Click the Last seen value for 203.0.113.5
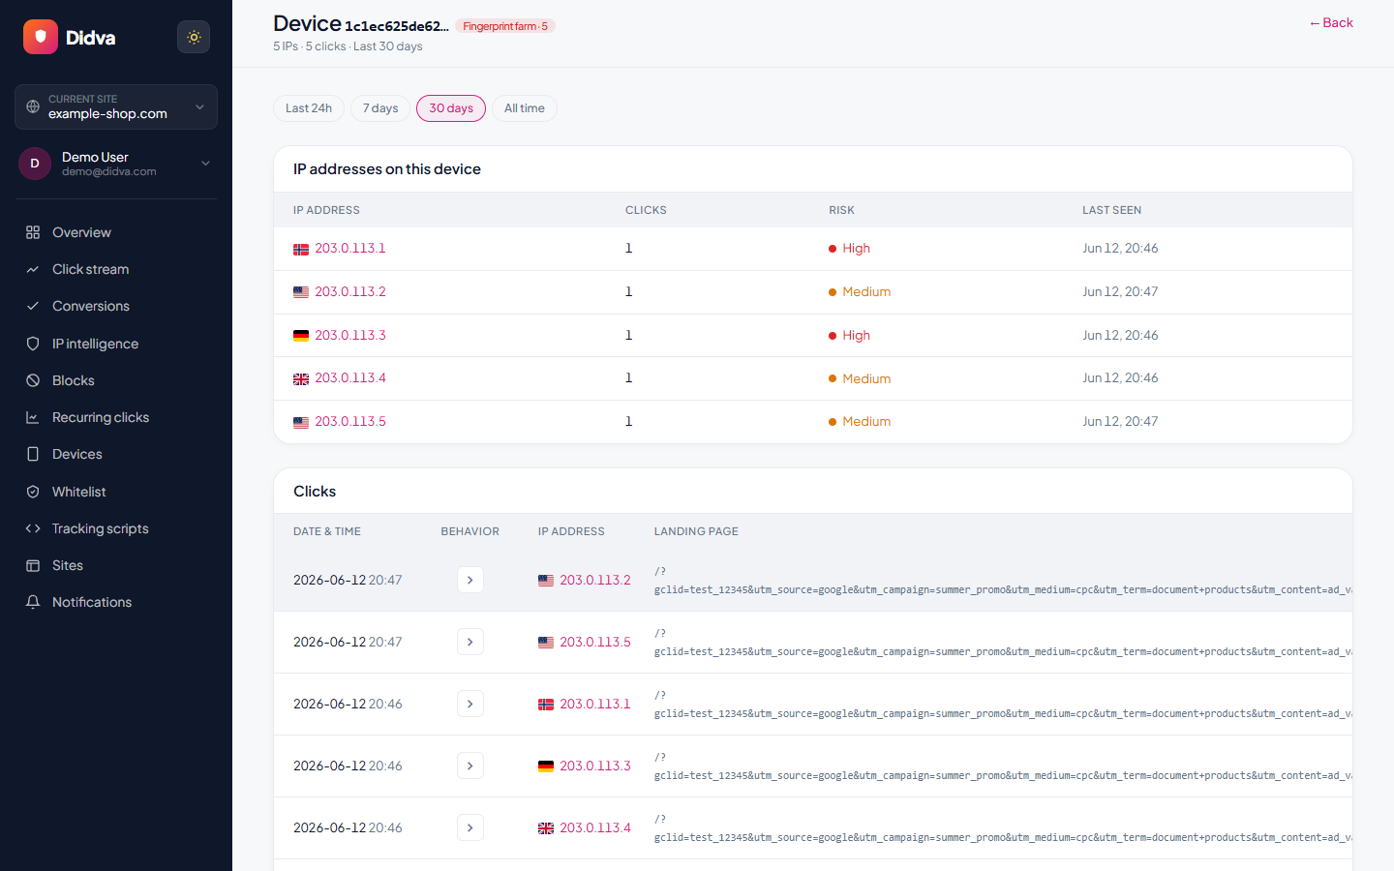 1120,421
